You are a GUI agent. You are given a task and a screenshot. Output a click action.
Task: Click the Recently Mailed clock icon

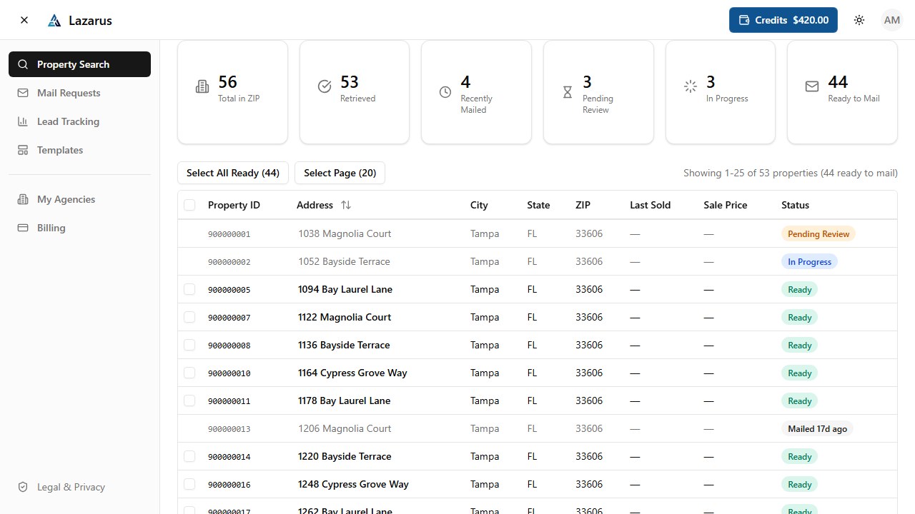pyautogui.click(x=445, y=92)
